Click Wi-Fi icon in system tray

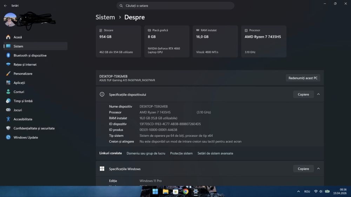coord(316,191)
